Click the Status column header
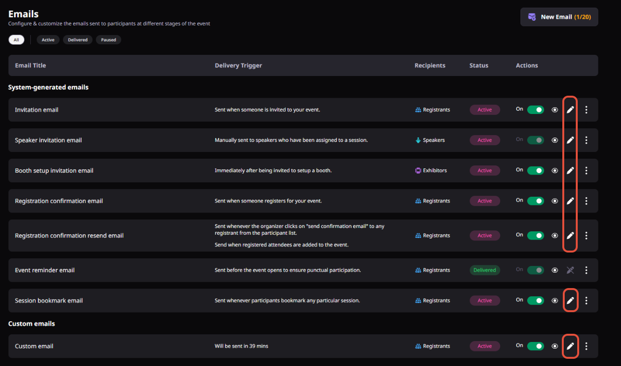 479,65
